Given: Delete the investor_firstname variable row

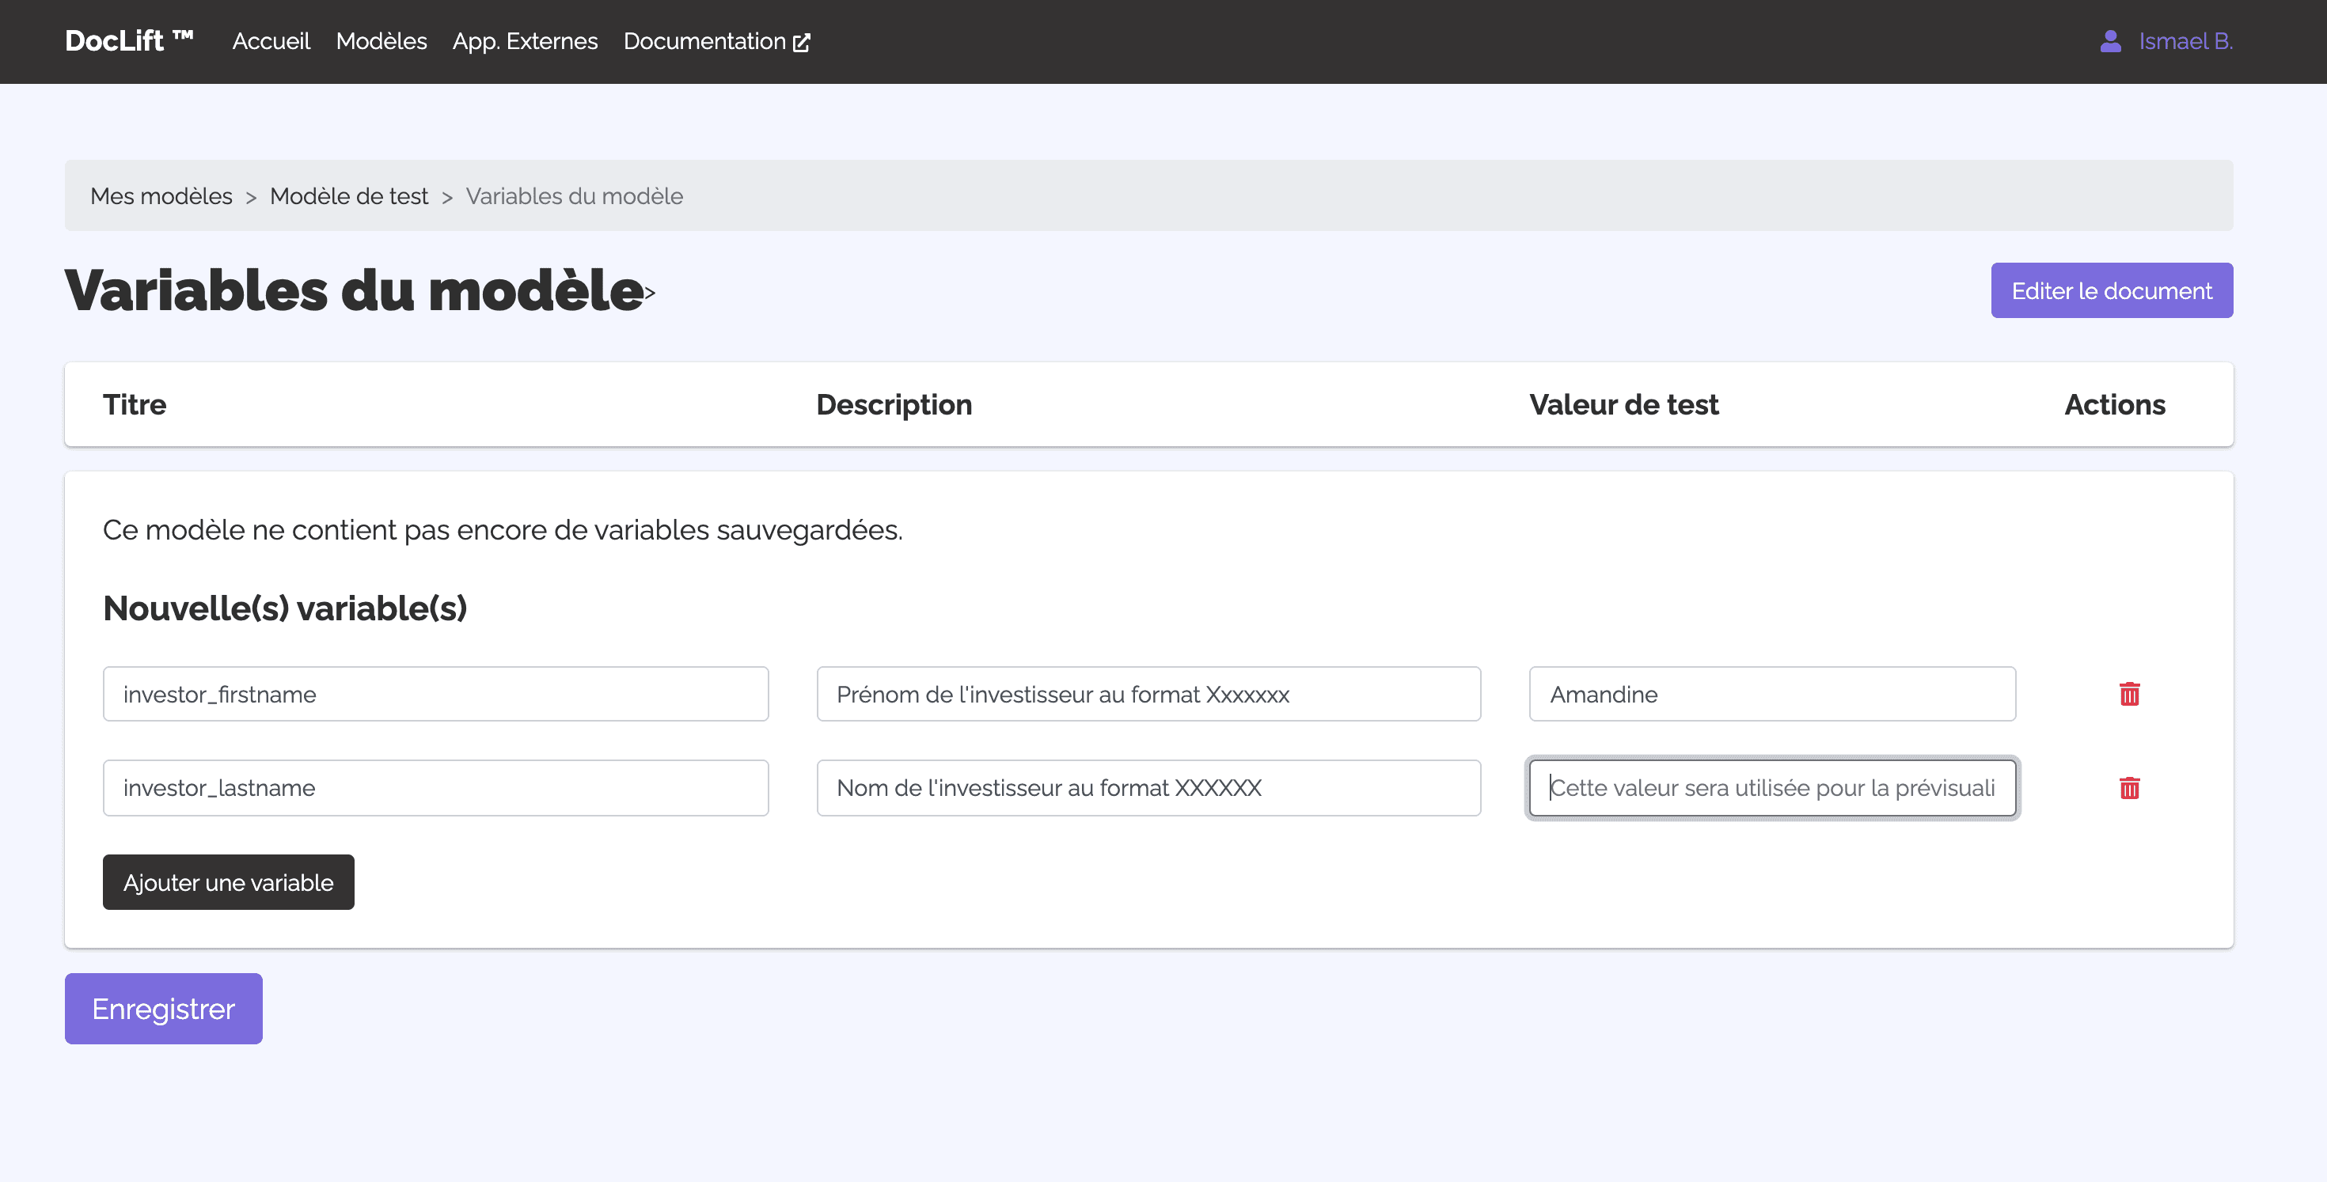Looking at the screenshot, I should (2129, 694).
